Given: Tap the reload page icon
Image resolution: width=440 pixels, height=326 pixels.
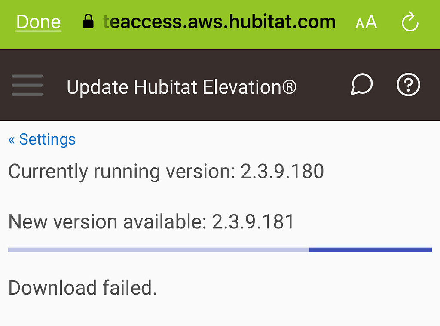Looking at the screenshot, I should (x=409, y=22).
